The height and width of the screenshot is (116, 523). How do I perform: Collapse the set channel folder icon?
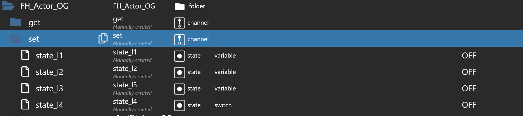pyautogui.click(x=16, y=39)
